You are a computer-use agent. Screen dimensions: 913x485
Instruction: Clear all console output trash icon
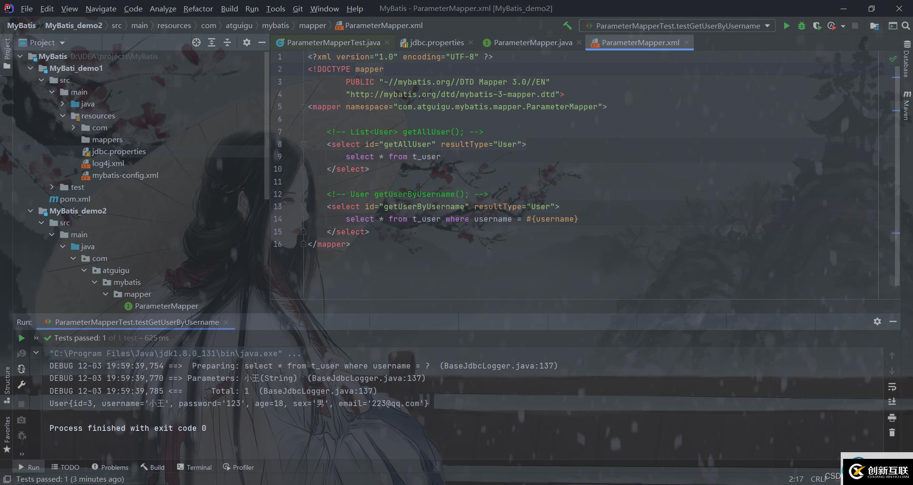tap(892, 433)
